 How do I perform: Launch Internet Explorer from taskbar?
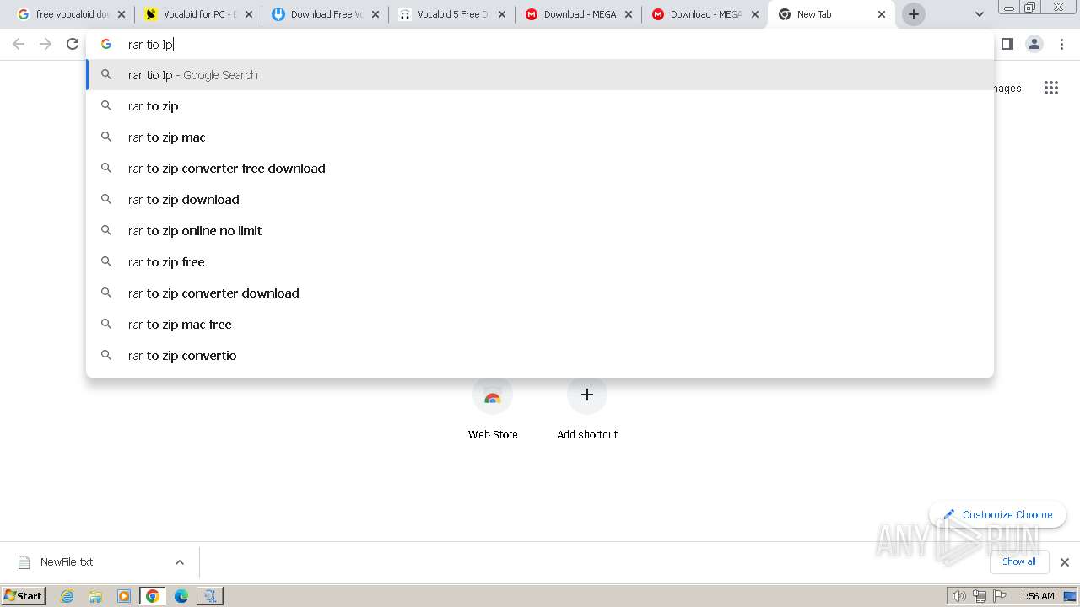[67, 596]
